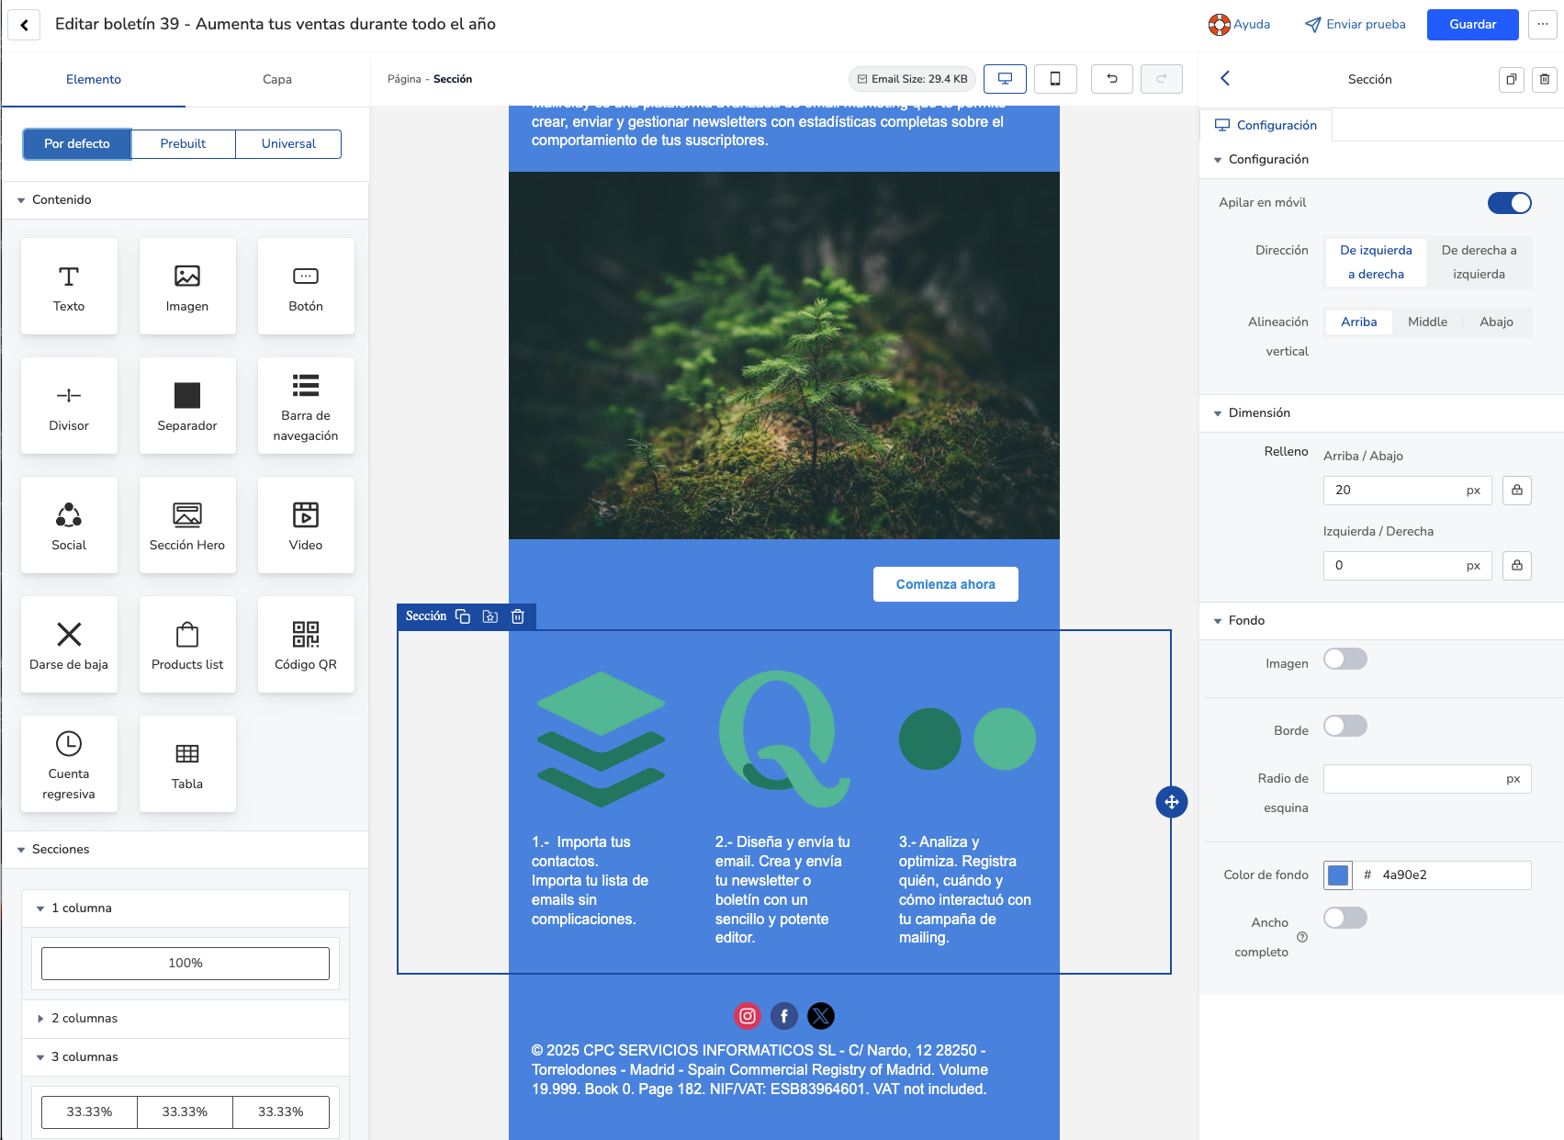
Task: Enable the Borde toggle
Action: pyautogui.click(x=1345, y=726)
